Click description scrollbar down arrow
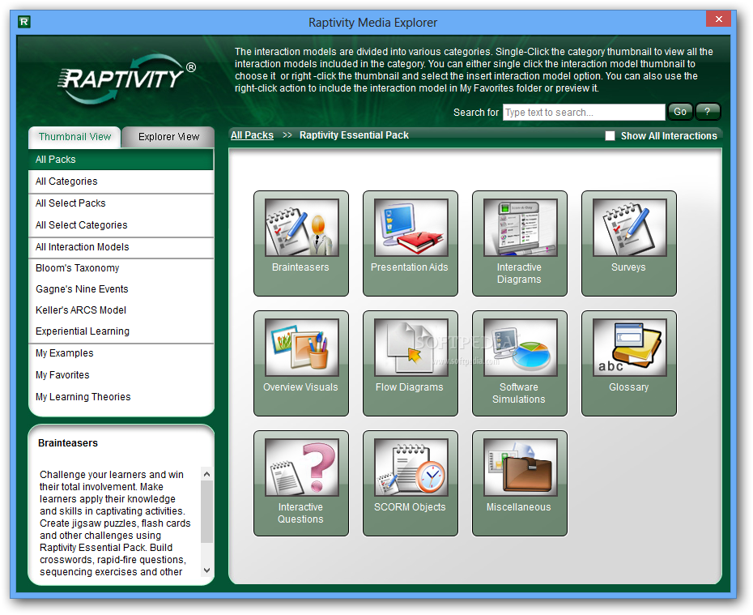753x615 pixels. tap(207, 570)
